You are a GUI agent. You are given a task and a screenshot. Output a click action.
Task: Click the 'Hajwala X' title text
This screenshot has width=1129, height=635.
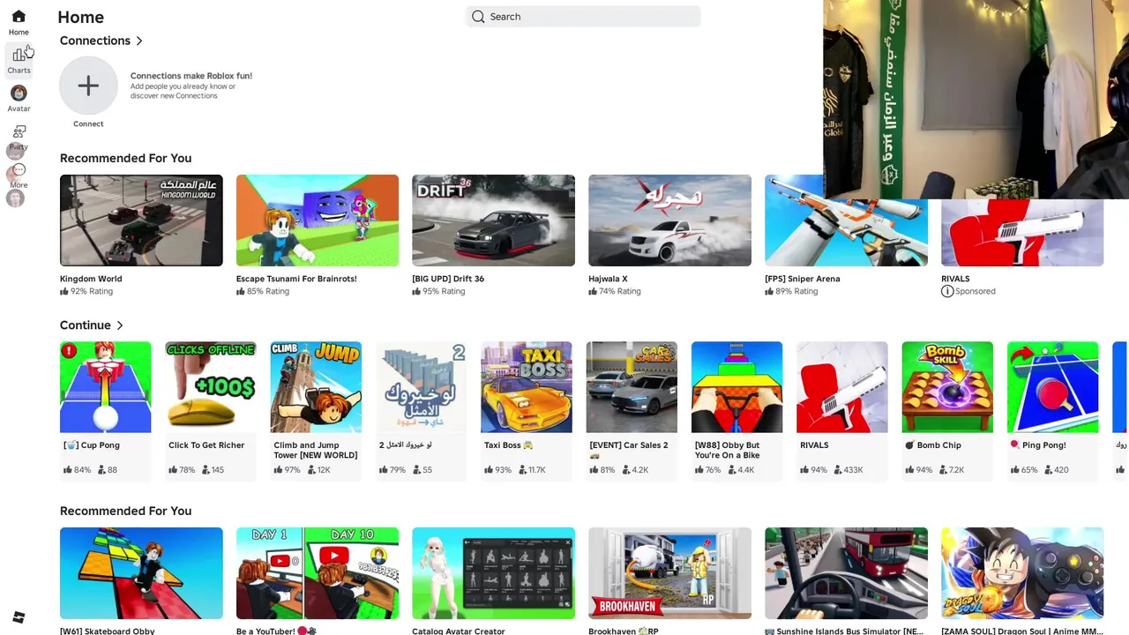pyautogui.click(x=608, y=279)
